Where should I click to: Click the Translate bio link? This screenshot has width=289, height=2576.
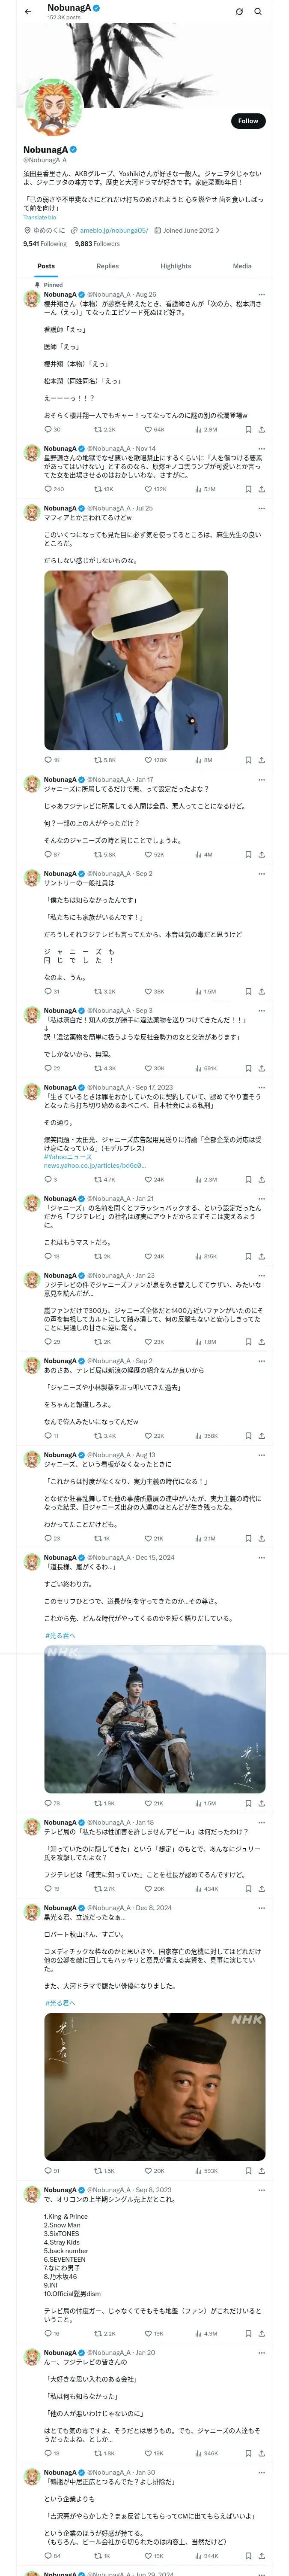[40, 217]
